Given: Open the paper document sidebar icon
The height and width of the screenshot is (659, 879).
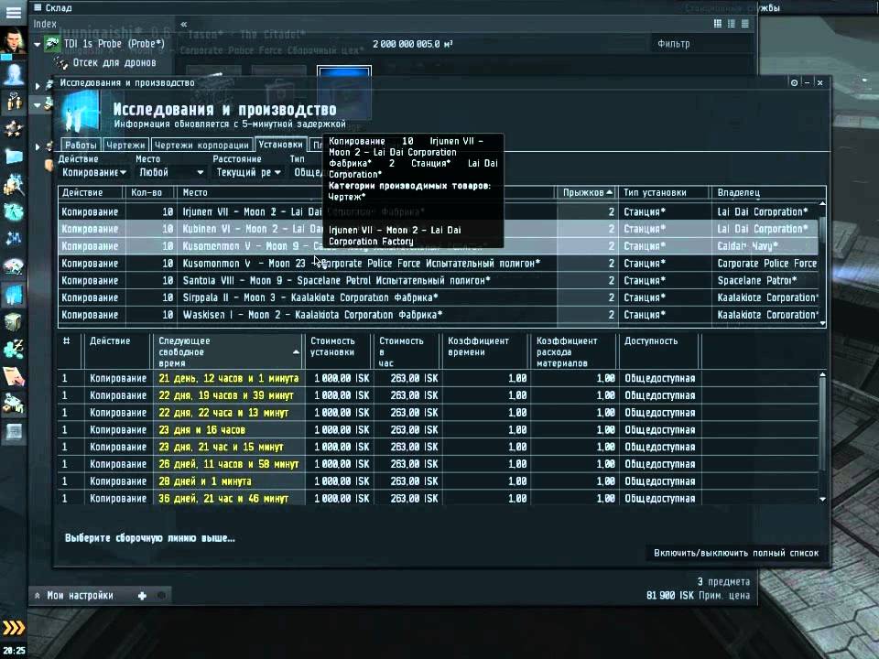Looking at the screenshot, I should (x=14, y=376).
